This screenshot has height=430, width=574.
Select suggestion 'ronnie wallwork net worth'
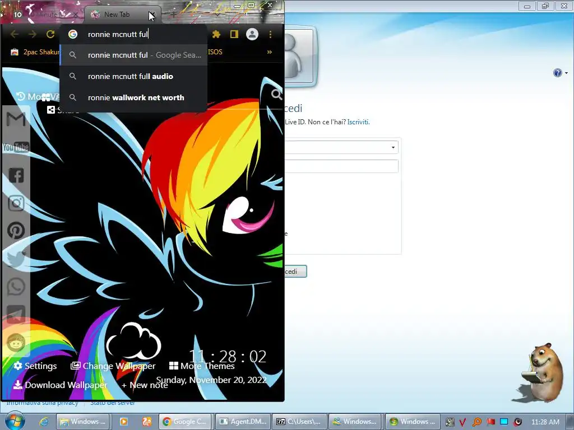pyautogui.click(x=133, y=97)
